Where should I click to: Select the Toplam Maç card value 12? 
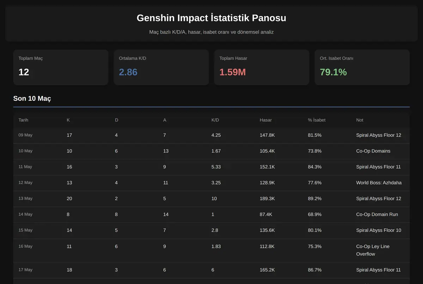click(24, 72)
